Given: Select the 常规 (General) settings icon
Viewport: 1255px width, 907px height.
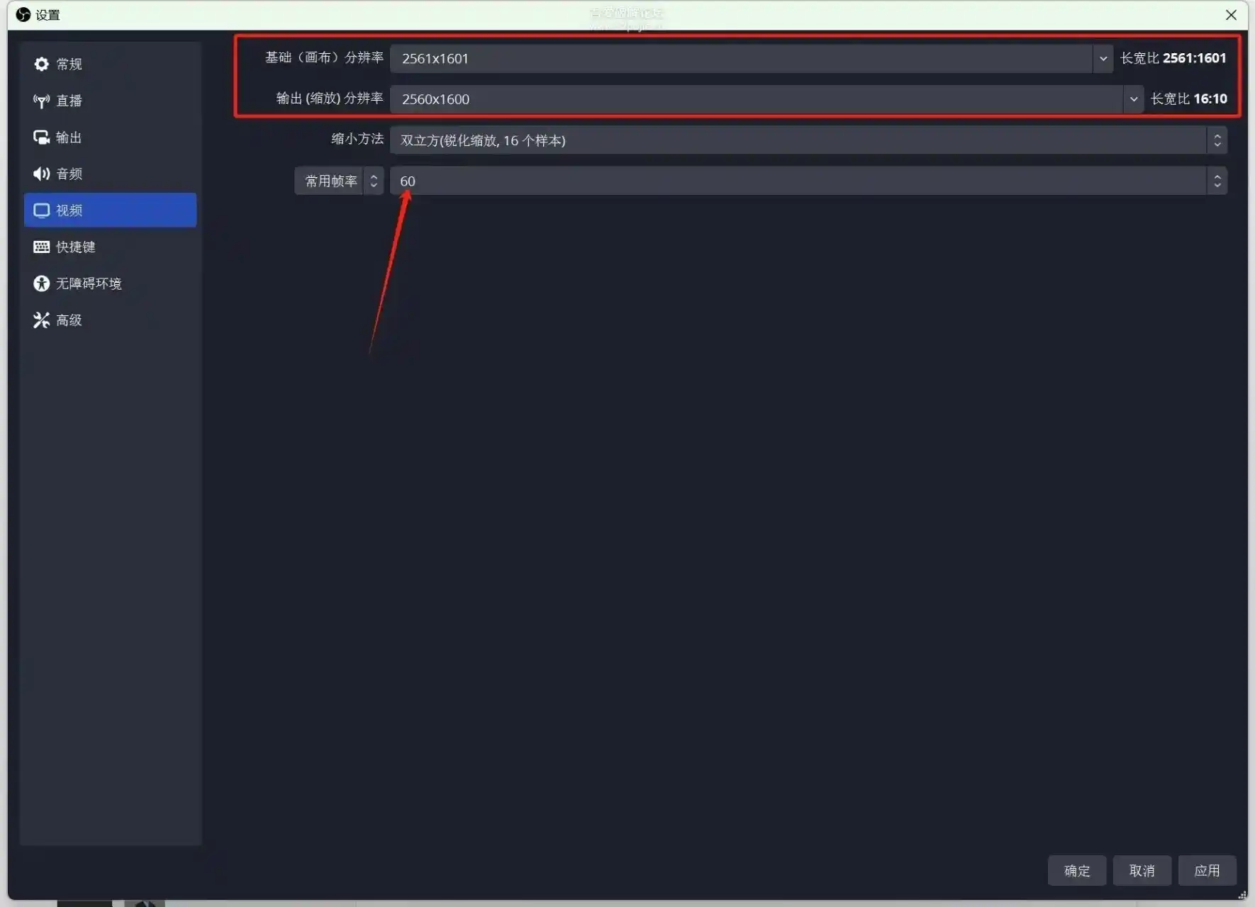Looking at the screenshot, I should (x=41, y=64).
